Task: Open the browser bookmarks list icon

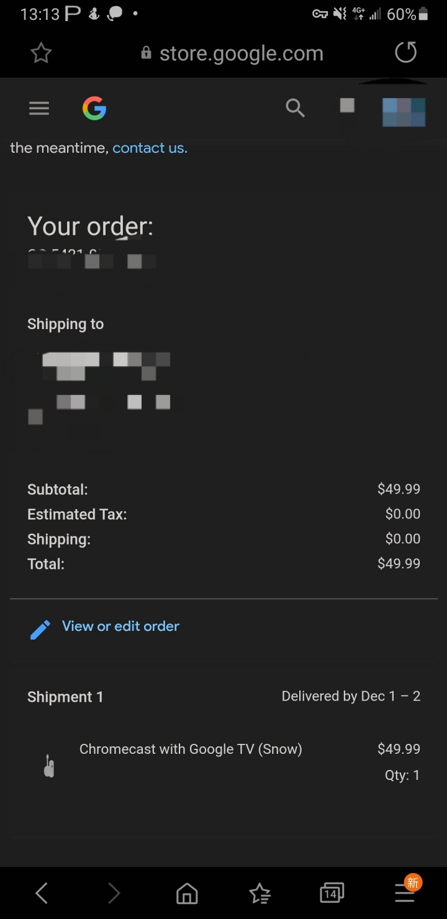Action: pyautogui.click(x=260, y=894)
